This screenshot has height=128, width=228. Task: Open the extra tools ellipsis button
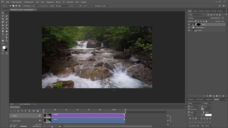pyautogui.click(x=3, y=44)
